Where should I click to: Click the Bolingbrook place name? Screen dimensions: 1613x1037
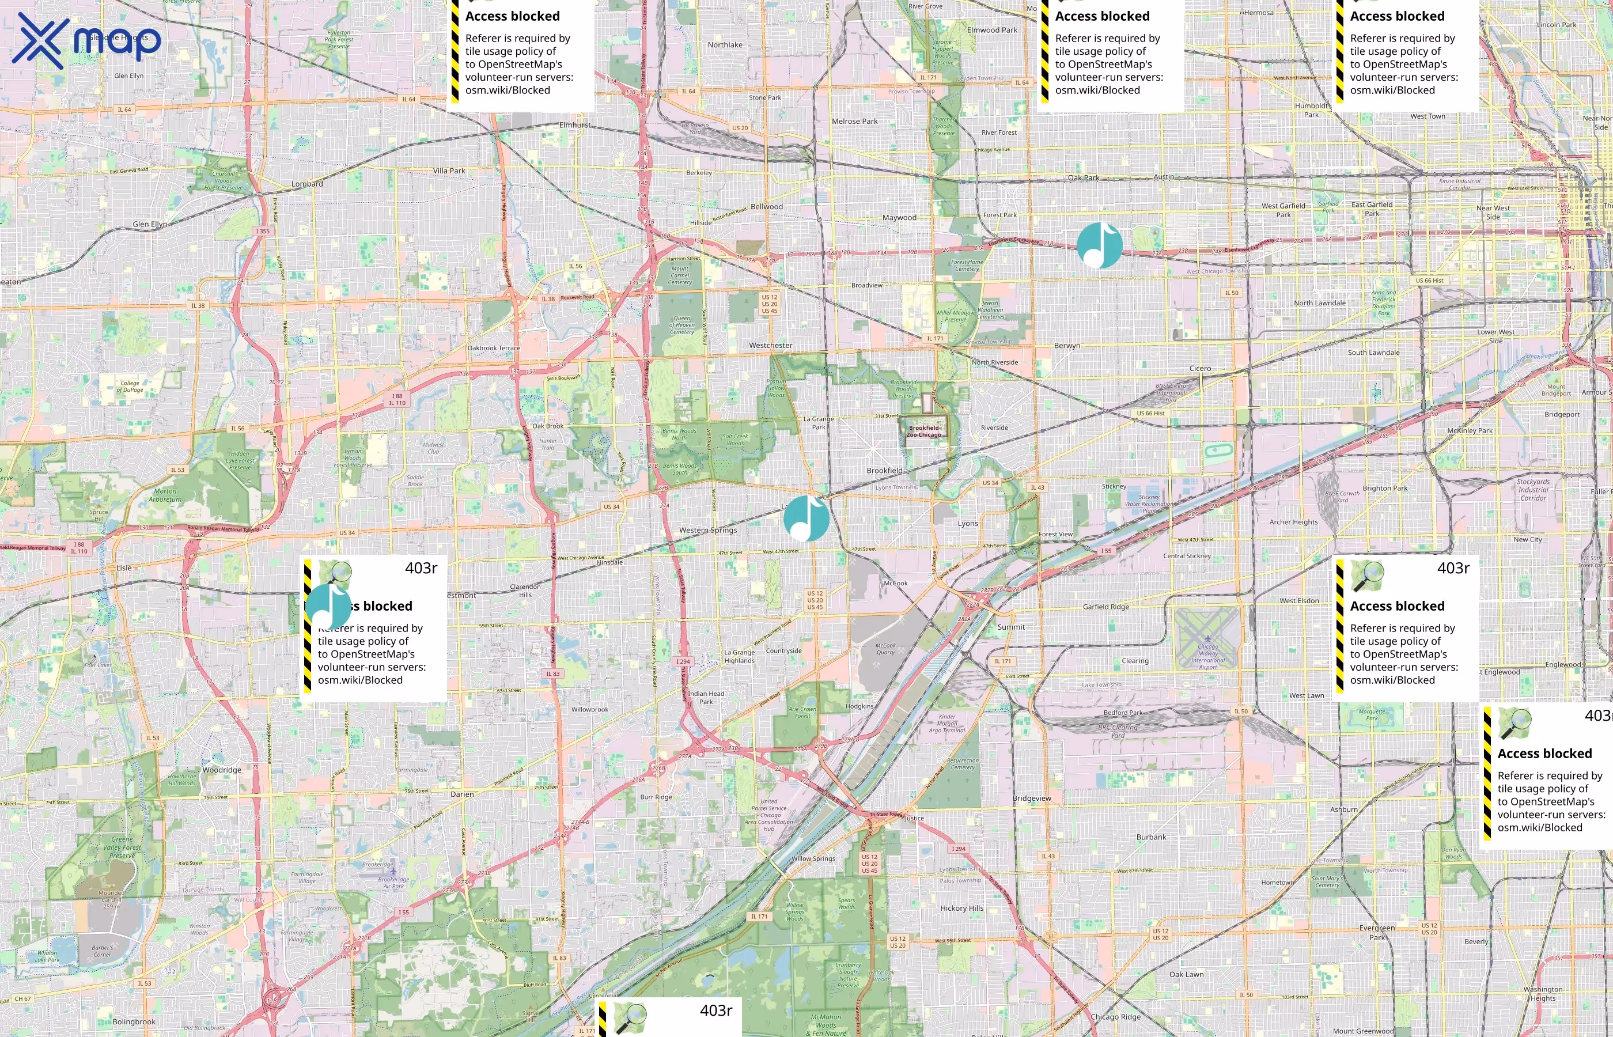134,1021
